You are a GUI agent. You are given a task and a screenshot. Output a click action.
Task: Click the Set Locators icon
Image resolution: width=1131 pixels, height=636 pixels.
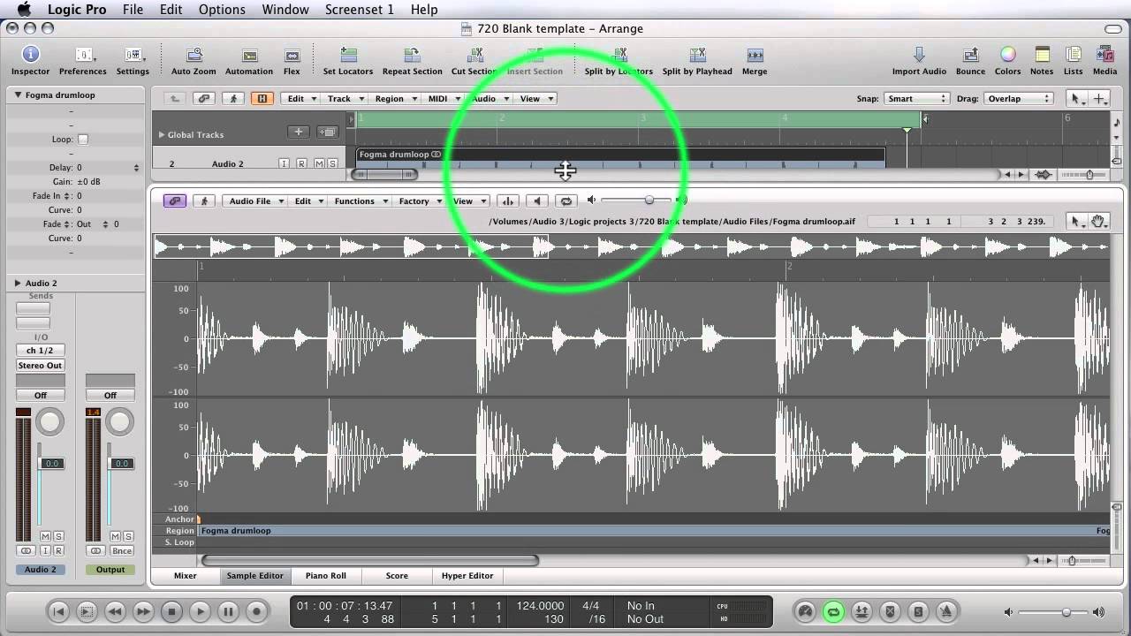pyautogui.click(x=348, y=60)
